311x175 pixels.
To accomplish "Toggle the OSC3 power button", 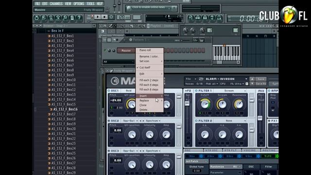I will click(x=109, y=151).
